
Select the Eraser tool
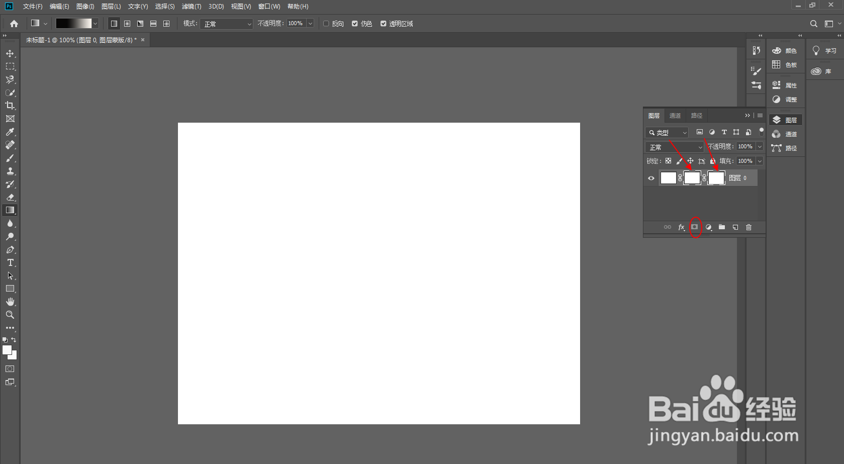[x=10, y=197]
